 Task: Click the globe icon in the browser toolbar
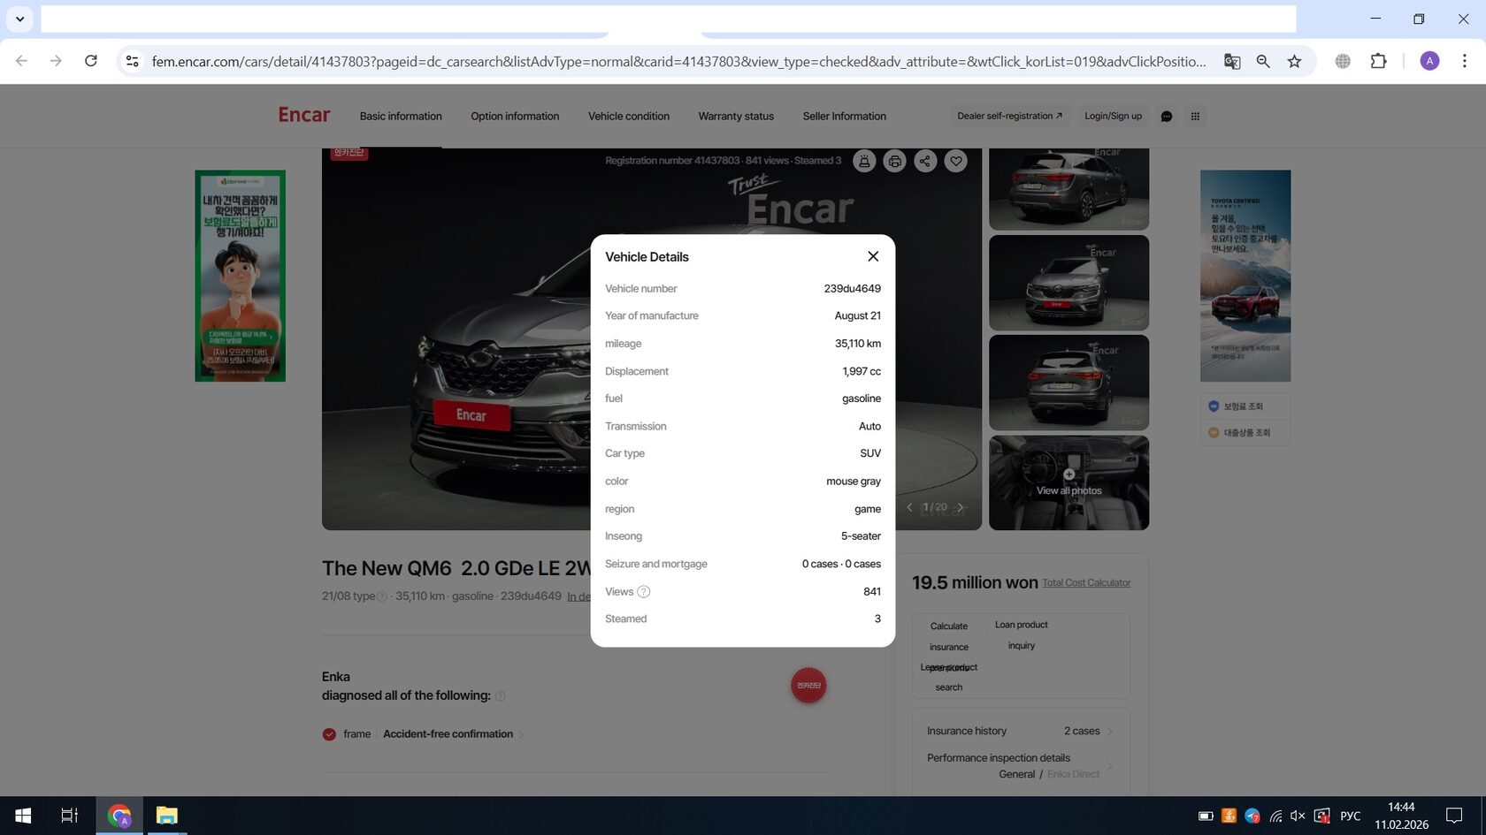click(x=1343, y=61)
